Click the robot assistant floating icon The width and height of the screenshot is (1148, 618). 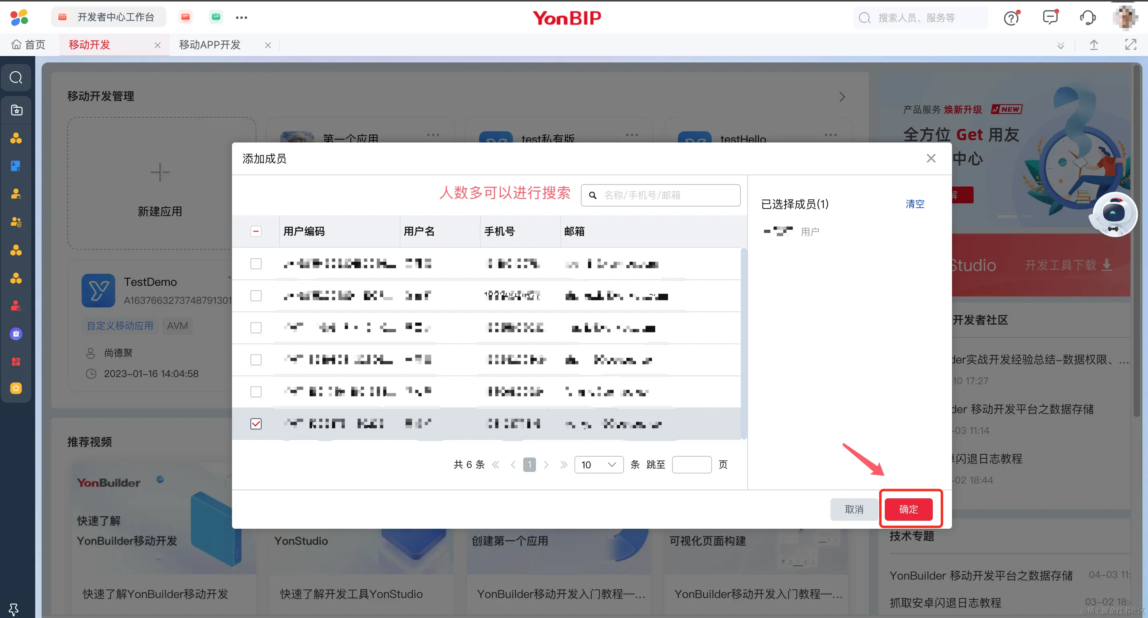click(x=1113, y=215)
